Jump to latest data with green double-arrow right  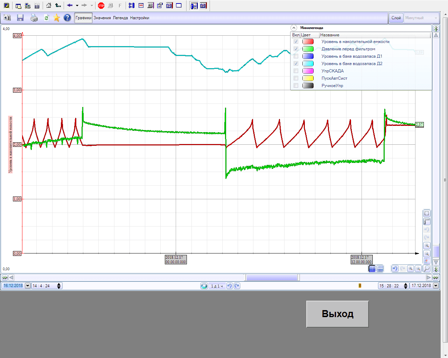tap(435, 277)
